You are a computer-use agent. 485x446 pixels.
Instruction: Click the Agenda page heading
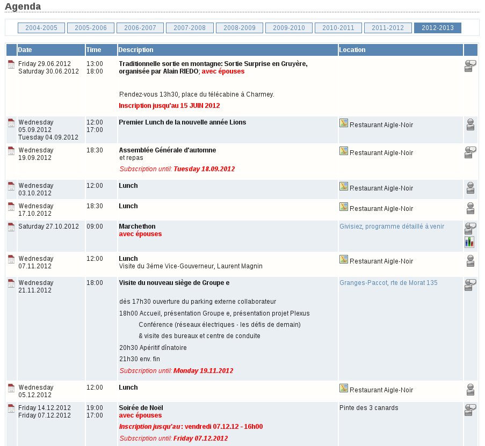click(23, 6)
